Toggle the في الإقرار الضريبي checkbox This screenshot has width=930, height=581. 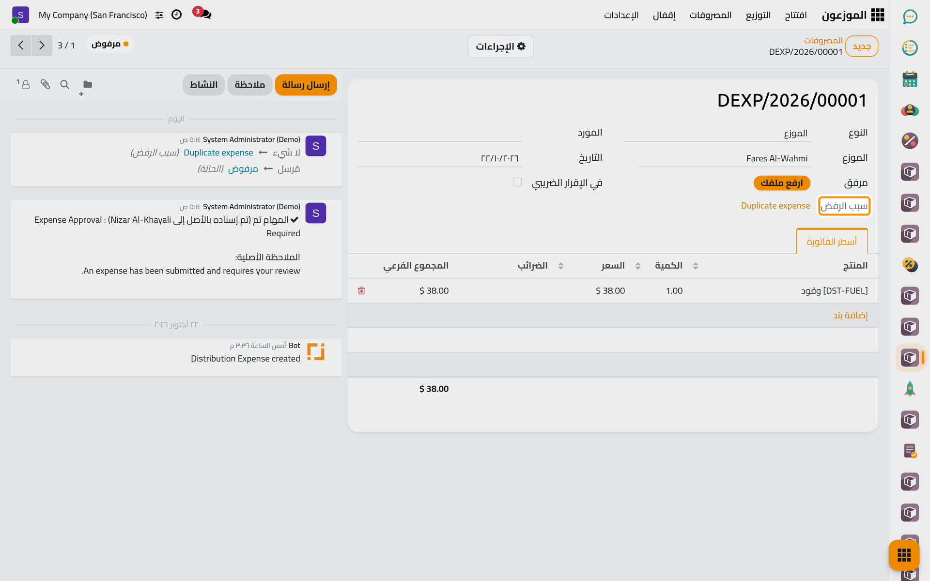pos(517,182)
